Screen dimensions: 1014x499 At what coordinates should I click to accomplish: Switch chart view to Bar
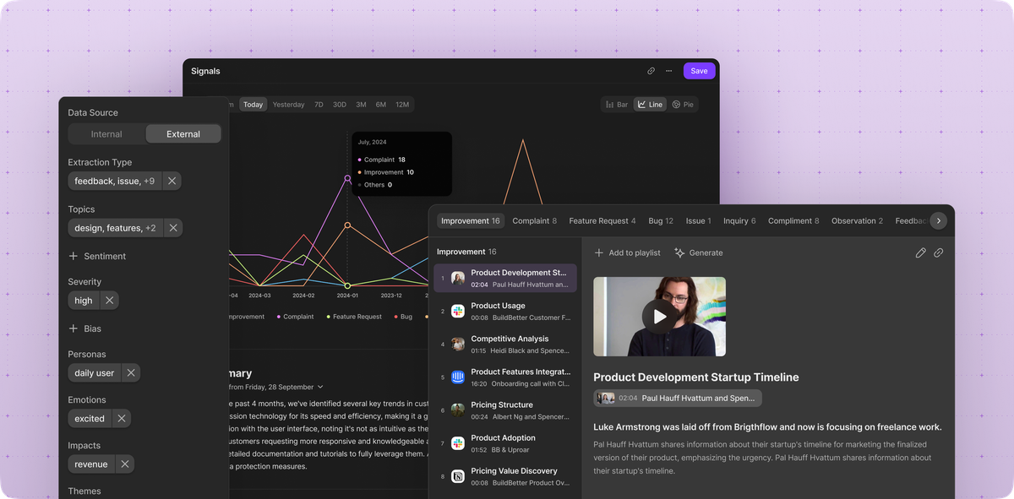(x=616, y=105)
